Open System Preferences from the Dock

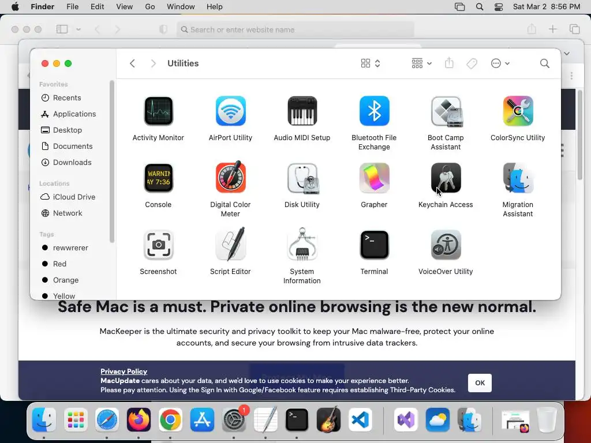point(234,420)
